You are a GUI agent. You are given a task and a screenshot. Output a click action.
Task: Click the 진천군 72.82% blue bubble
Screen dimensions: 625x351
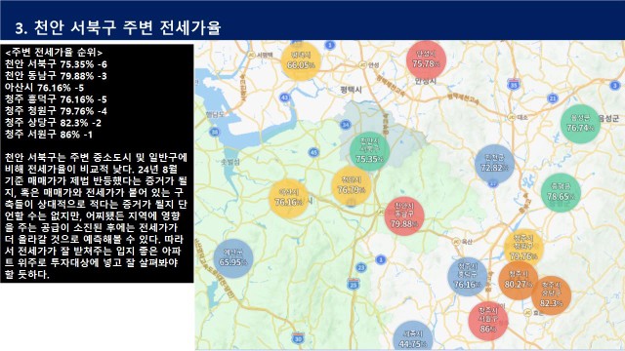click(494, 164)
